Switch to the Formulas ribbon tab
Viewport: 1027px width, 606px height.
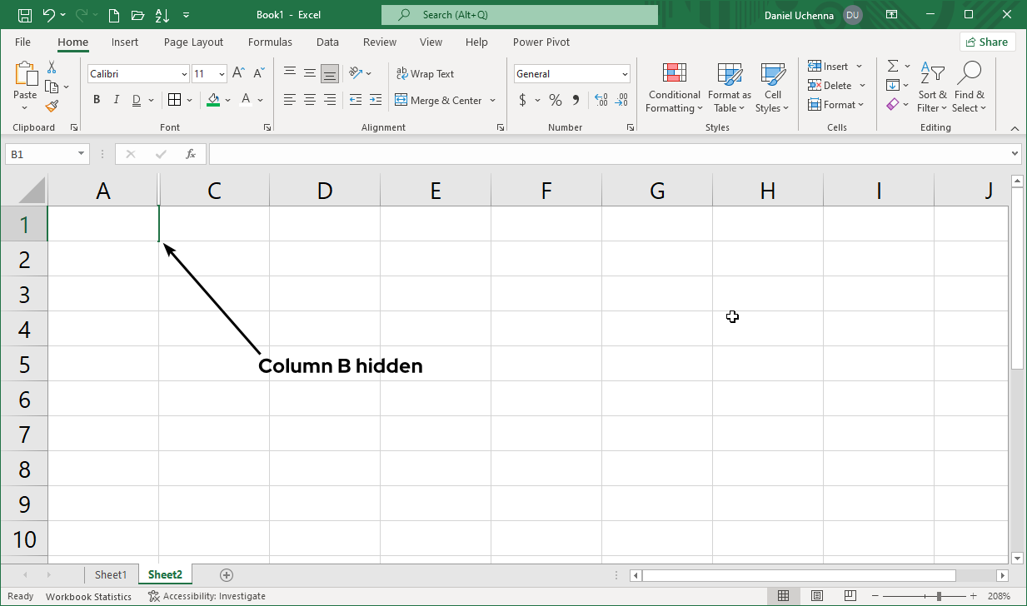pos(270,42)
